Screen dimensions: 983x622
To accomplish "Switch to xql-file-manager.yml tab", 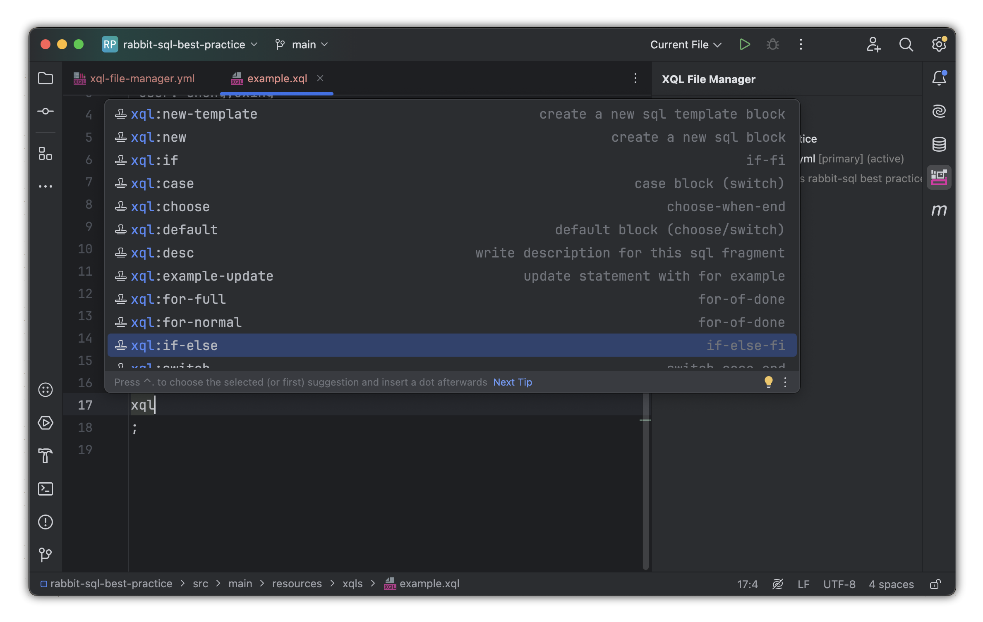I will [134, 79].
